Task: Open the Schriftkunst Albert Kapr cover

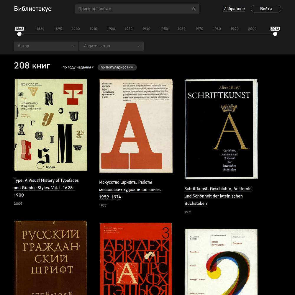Action: (x=221, y=129)
